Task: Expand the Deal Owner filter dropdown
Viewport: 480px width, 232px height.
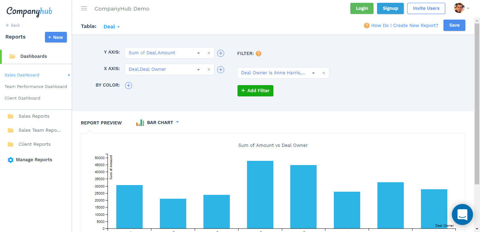Action: 313,73
